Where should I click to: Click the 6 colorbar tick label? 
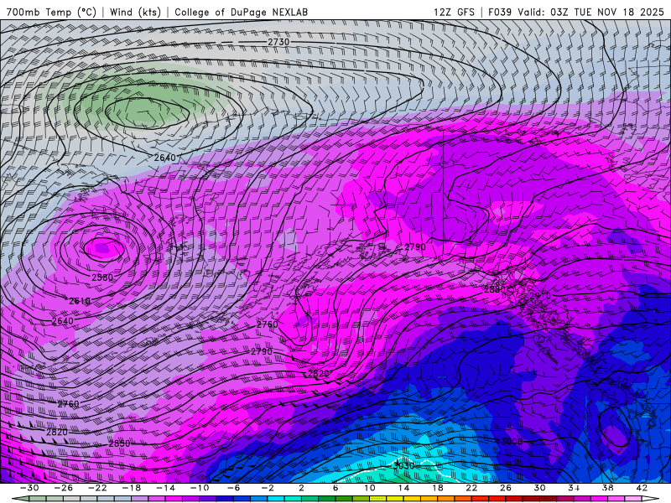click(335, 488)
